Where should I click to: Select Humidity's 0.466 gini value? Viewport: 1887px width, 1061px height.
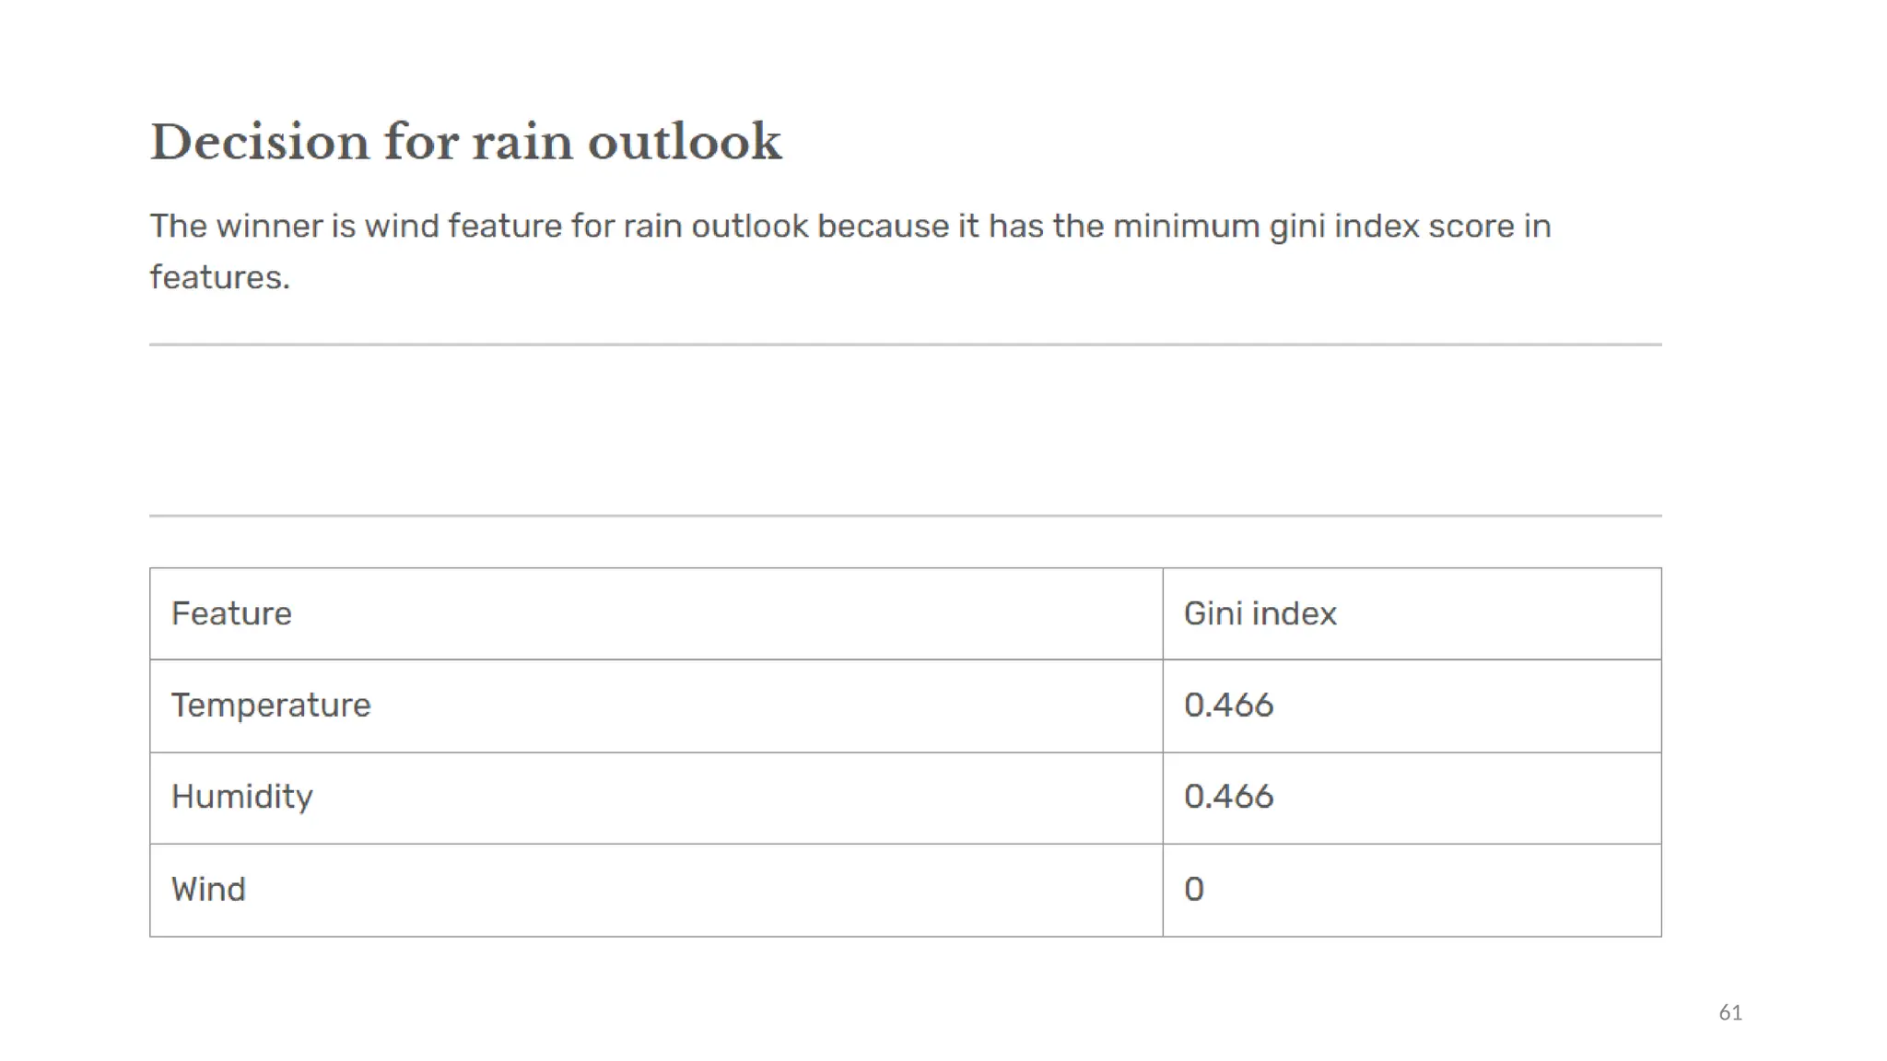[x=1228, y=797]
